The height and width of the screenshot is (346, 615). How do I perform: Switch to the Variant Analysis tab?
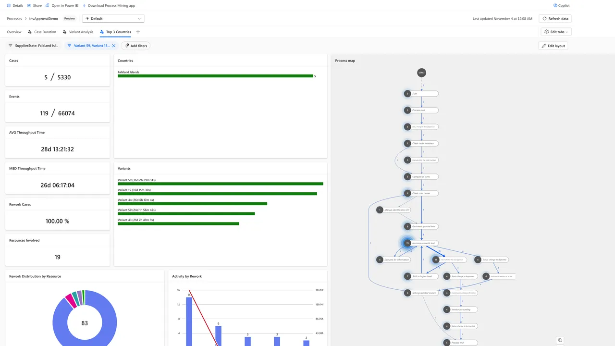pos(78,32)
